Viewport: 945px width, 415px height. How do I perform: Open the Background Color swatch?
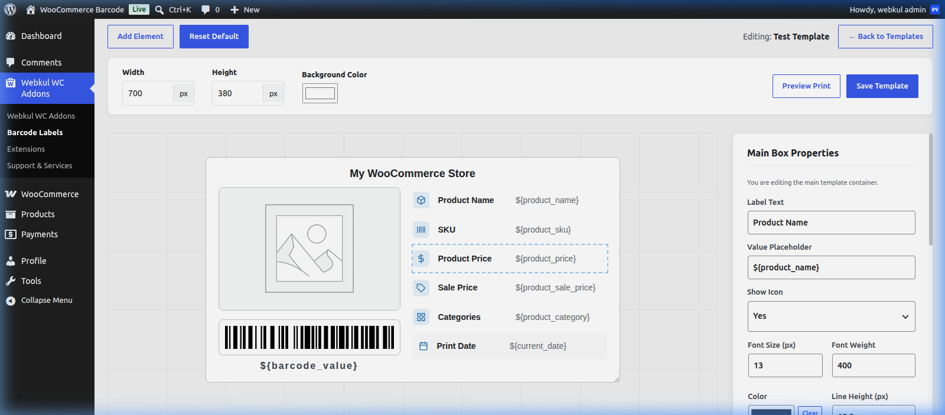coord(320,93)
